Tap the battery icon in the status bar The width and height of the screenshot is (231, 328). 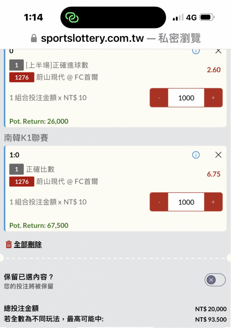coord(207,17)
